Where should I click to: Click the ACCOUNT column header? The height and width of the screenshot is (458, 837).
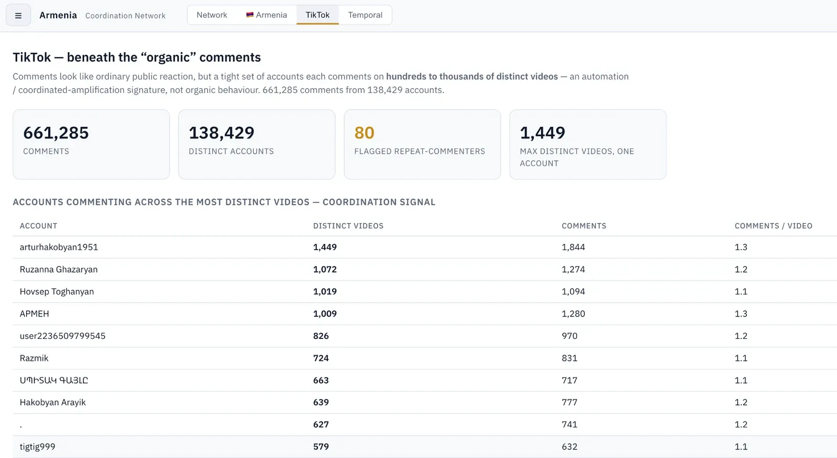(x=39, y=226)
